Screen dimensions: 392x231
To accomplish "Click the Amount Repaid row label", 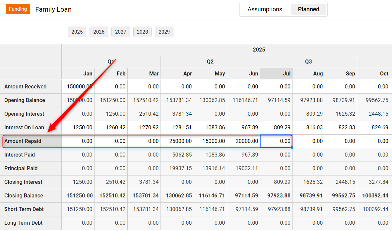I will point(23,141).
